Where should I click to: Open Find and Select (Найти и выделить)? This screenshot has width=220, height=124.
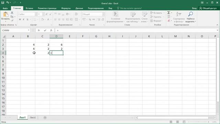[x=190, y=17]
